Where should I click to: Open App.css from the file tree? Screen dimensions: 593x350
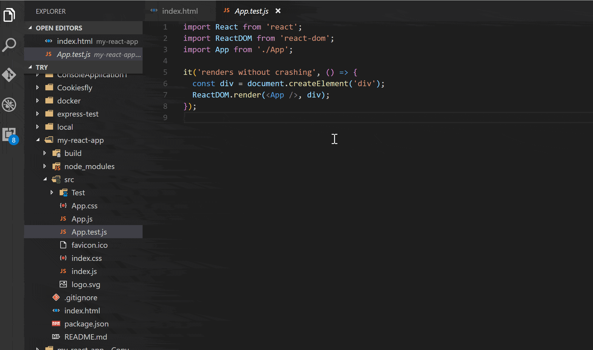tap(85, 206)
